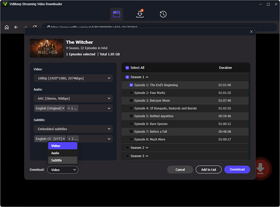Open the browser tab icon in top toolbar

(x=116, y=14)
